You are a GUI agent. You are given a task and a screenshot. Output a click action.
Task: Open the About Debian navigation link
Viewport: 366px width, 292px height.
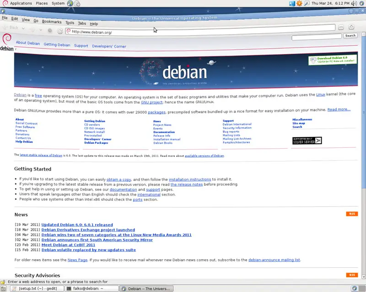(28, 43)
